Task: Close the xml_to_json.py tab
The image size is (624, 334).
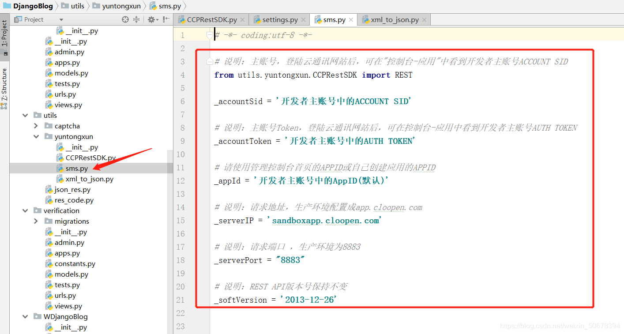Action: (x=425, y=20)
